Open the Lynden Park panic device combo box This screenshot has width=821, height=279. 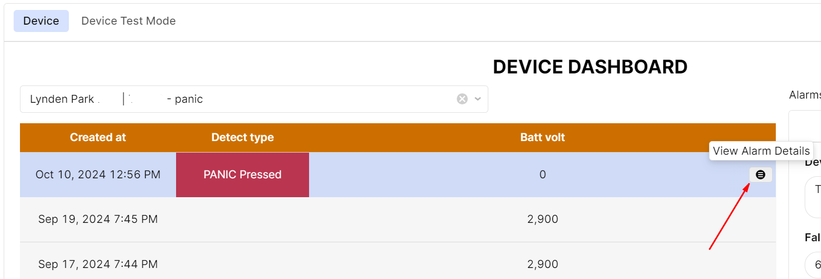tap(237, 99)
